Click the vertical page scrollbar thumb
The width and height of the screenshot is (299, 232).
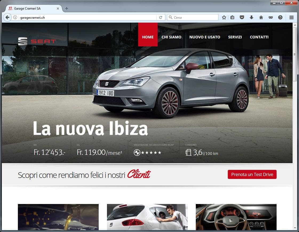tap(295, 54)
